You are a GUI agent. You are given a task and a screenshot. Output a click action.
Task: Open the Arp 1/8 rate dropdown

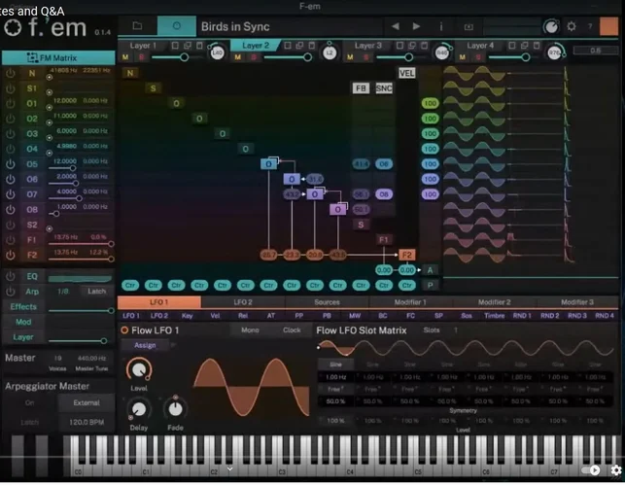click(x=63, y=292)
